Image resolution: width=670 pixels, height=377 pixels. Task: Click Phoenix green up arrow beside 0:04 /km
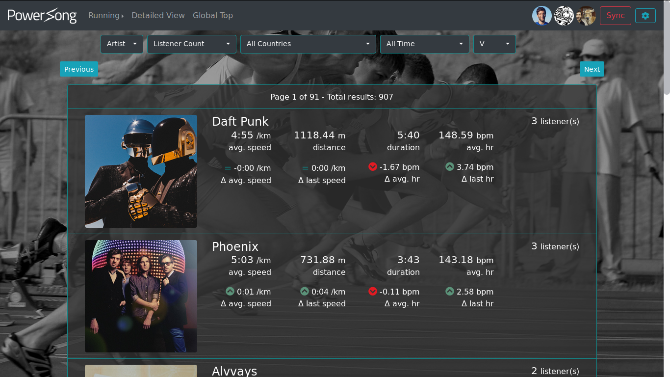(305, 291)
